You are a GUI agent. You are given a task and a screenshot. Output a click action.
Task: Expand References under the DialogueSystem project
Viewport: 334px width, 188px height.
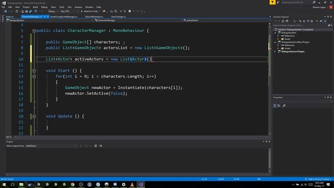[x=278, y=36]
